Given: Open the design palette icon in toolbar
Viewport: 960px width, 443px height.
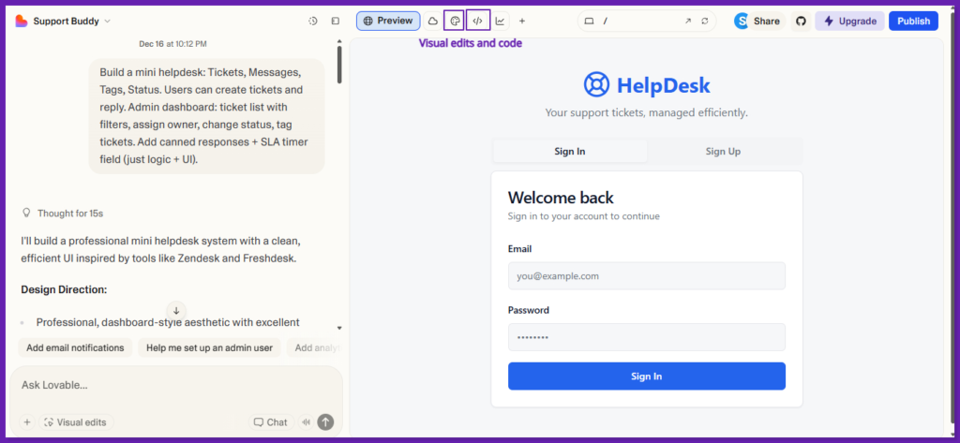Looking at the screenshot, I should 454,21.
